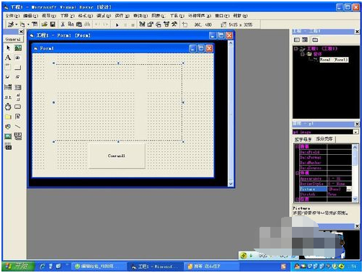Open dropdown arrow beside Add Form icon
Screen dimensions: 364x273
click(28, 24)
